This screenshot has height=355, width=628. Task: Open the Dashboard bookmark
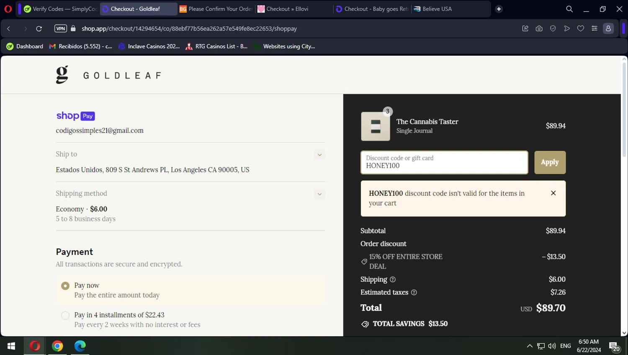pyautogui.click(x=25, y=47)
